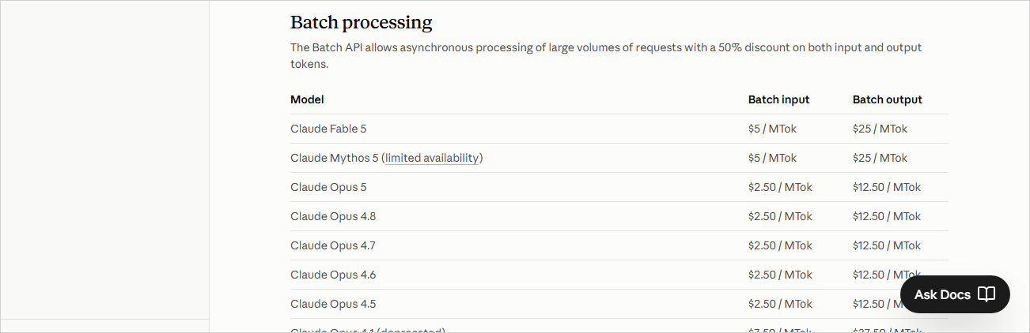Select the Model column header
Image resolution: width=1030 pixels, height=333 pixels.
[x=307, y=99]
